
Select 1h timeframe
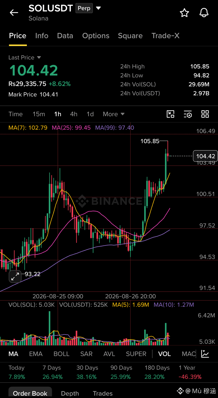pyautogui.click(x=58, y=114)
